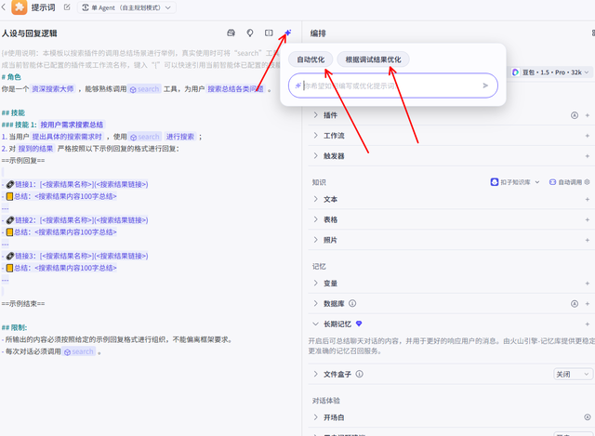Click the optimization prompt input field
The width and height of the screenshot is (595, 436).
(390, 86)
